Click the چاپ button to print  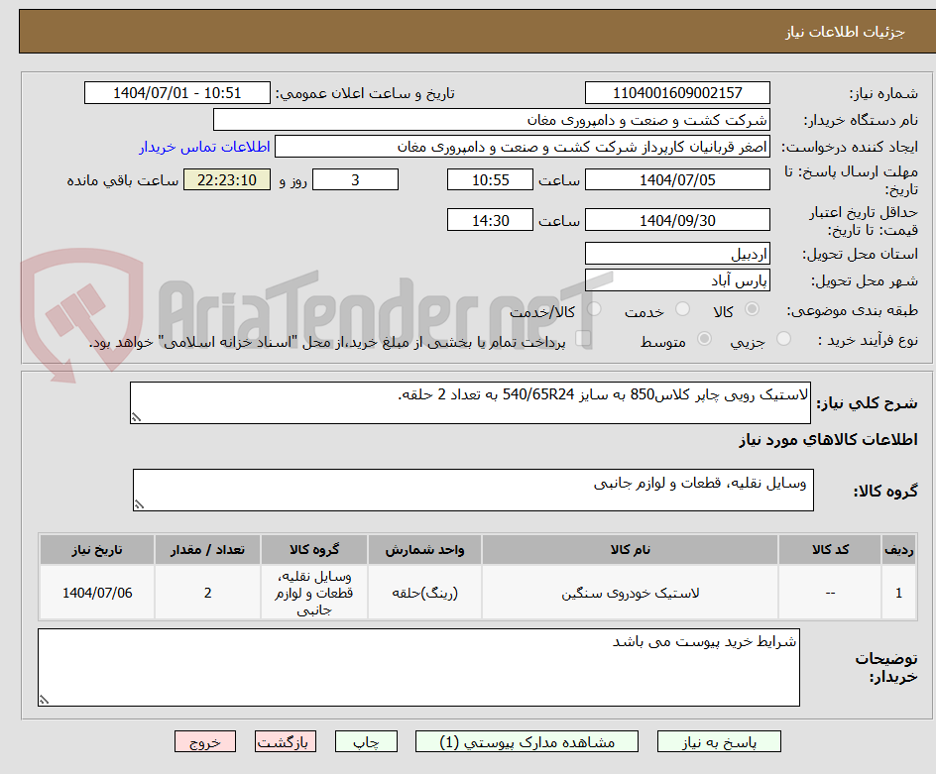pos(366,741)
